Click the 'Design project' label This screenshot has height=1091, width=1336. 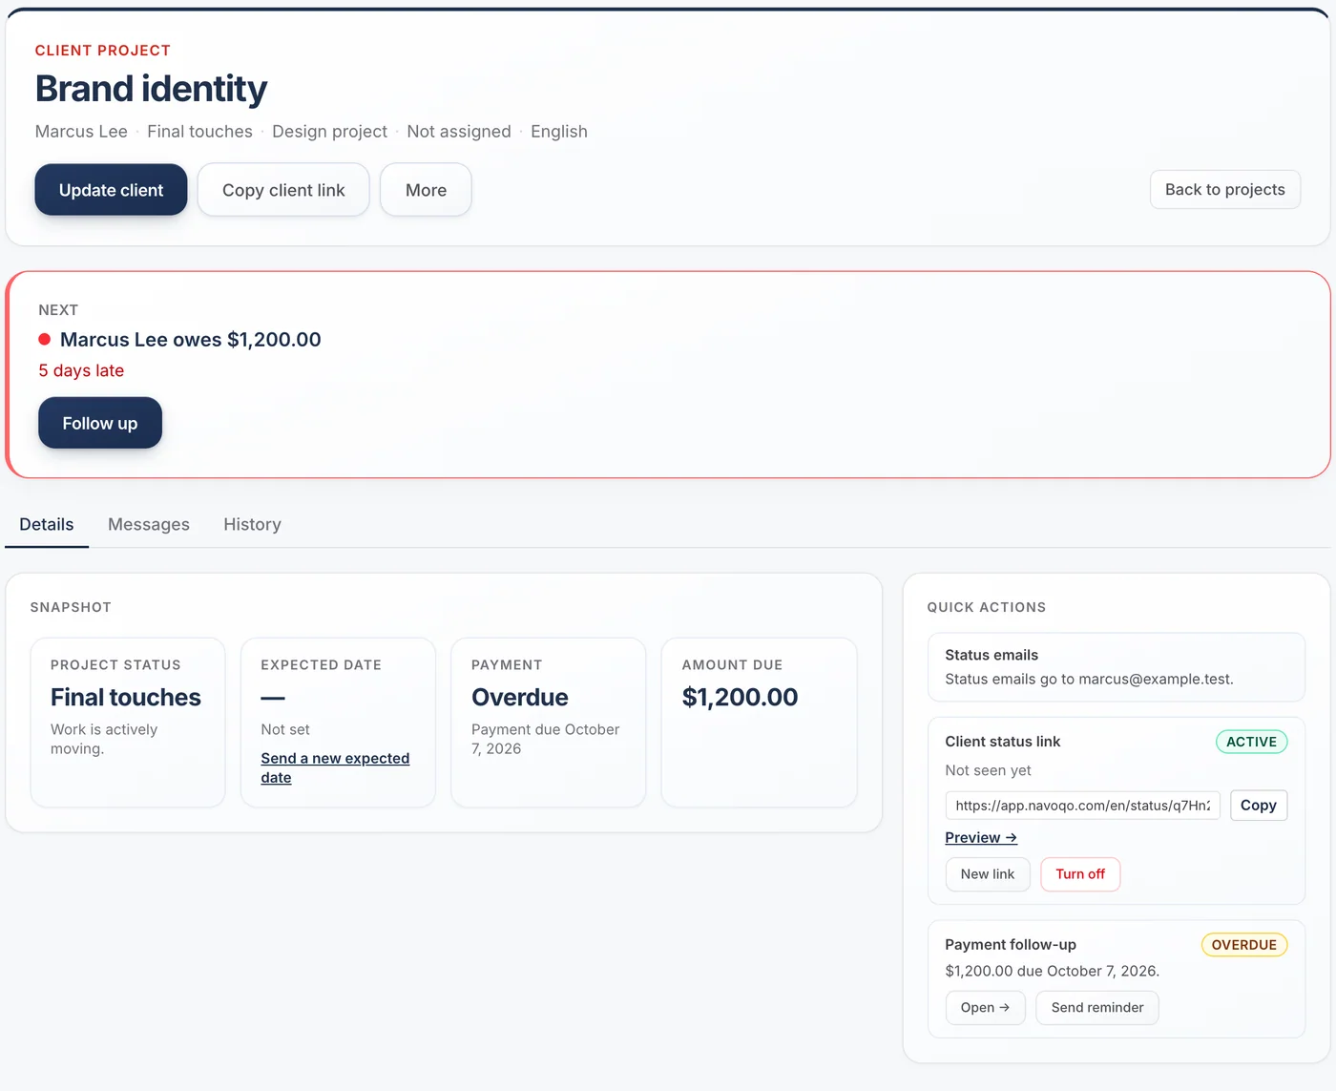tap(329, 132)
